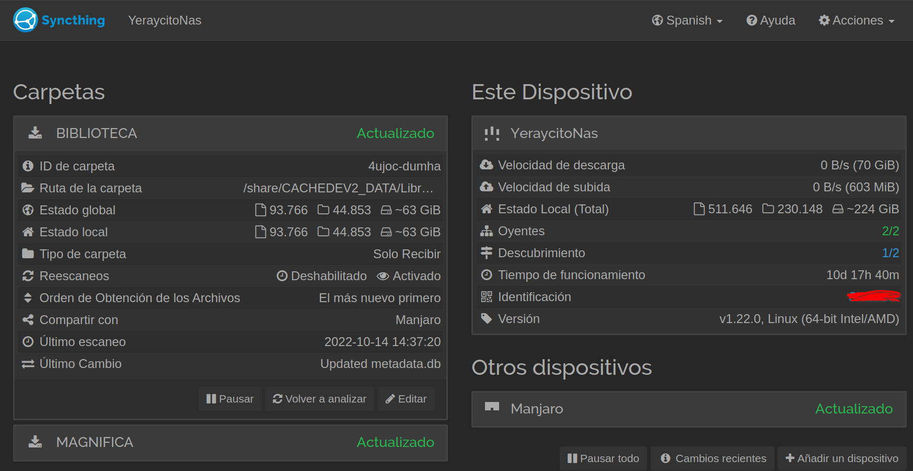The image size is (913, 471).
Task: Click the Editar folder button
Action: click(406, 399)
